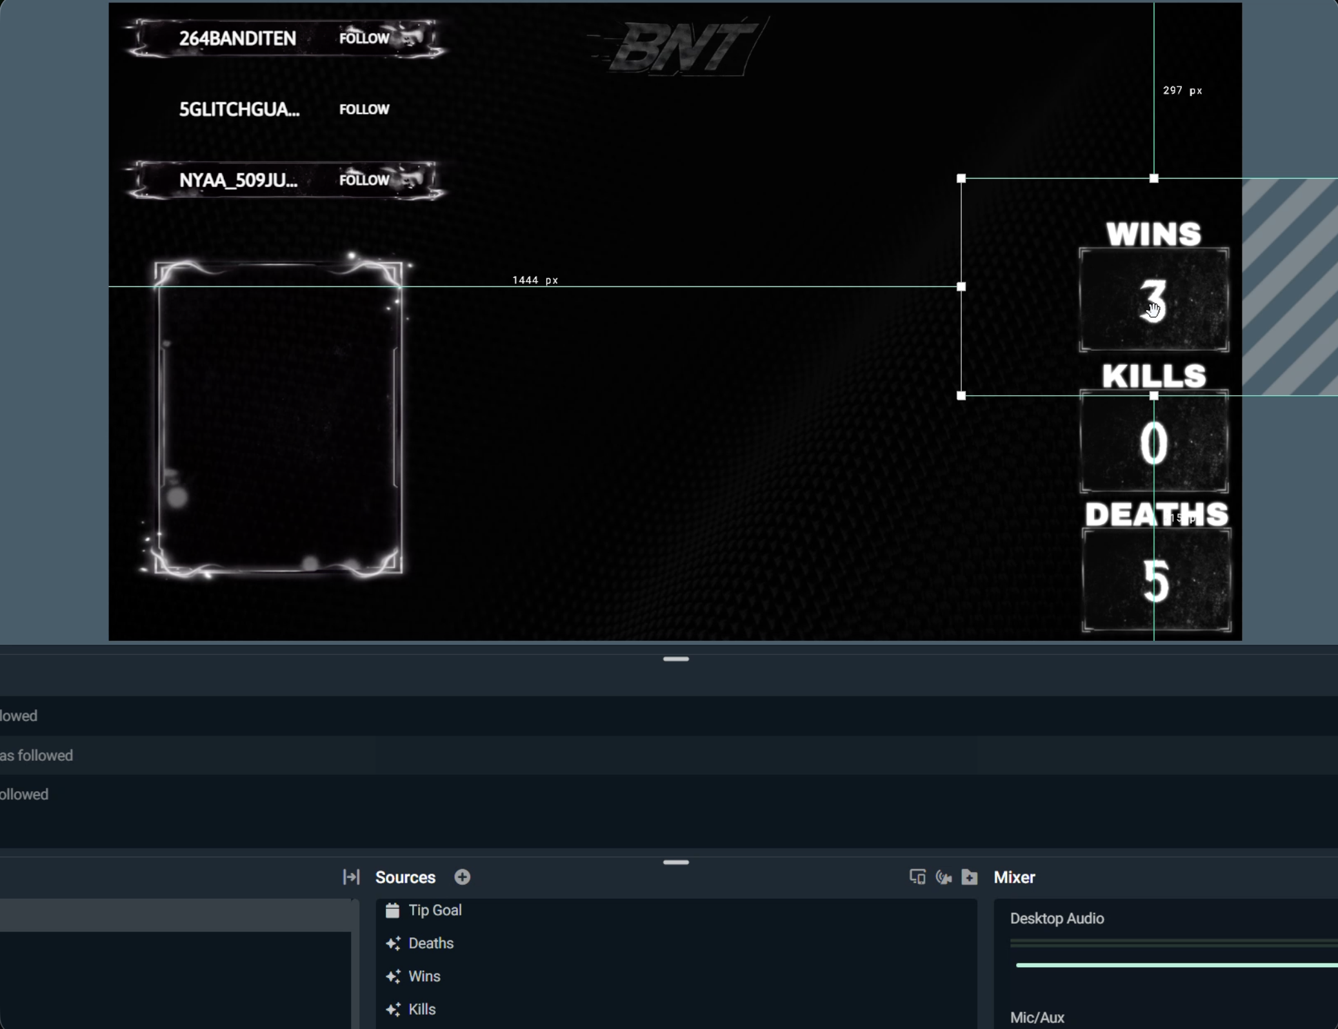Collapse the scenes panel with the arrow icon
Screen dimensions: 1338x1029
tap(351, 877)
